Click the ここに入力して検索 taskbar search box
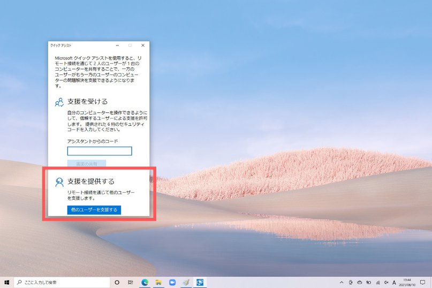Viewport: 432px width, 288px height. coord(62,282)
